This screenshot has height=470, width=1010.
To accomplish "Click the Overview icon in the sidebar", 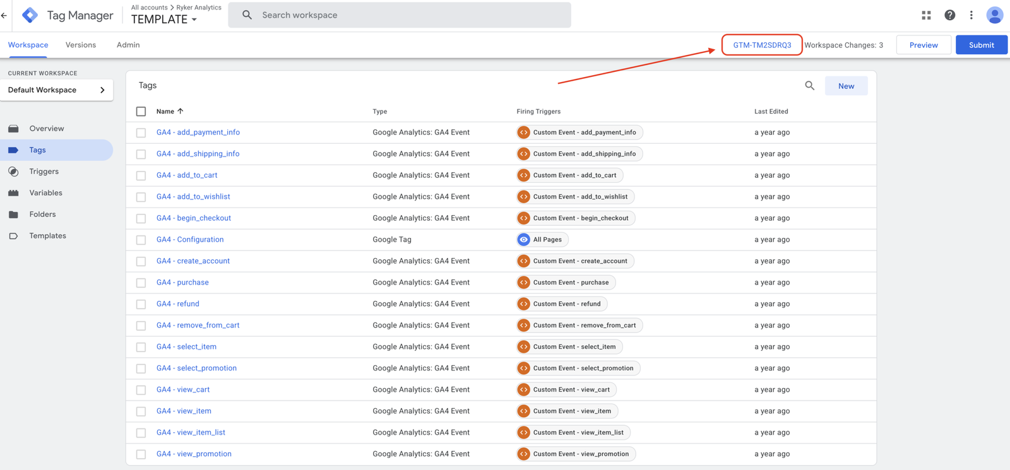I will pos(13,128).
